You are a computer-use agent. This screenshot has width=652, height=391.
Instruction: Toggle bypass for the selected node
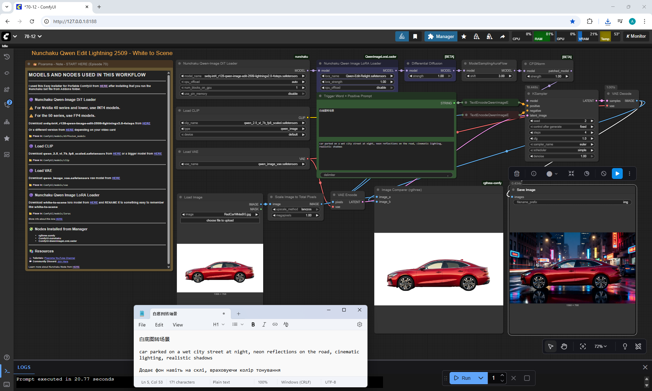tap(603, 174)
